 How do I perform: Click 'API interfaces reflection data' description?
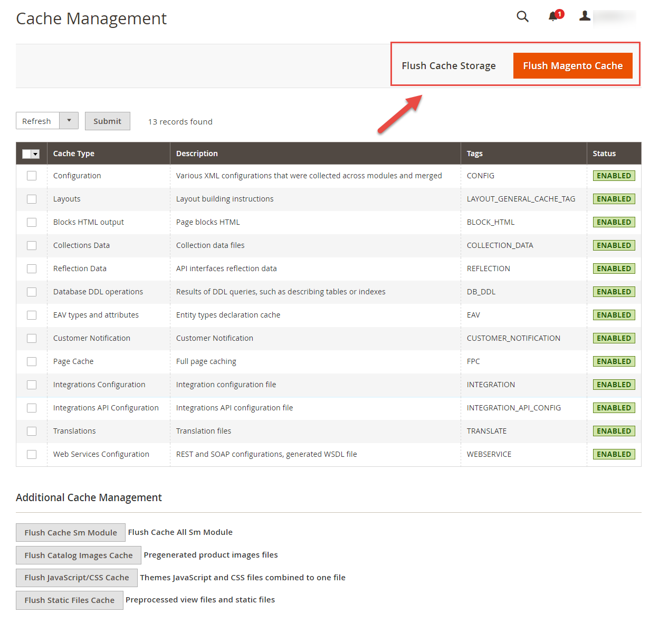click(226, 269)
